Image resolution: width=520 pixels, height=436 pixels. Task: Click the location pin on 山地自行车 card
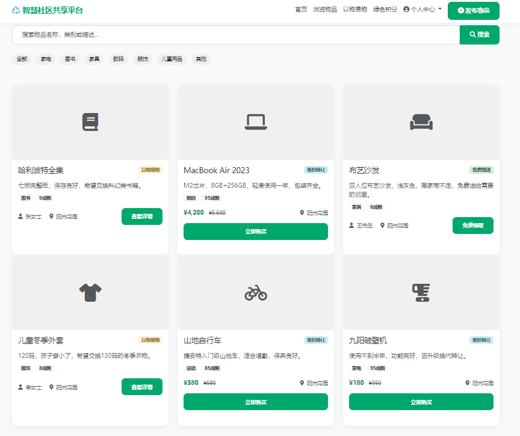[x=302, y=383]
